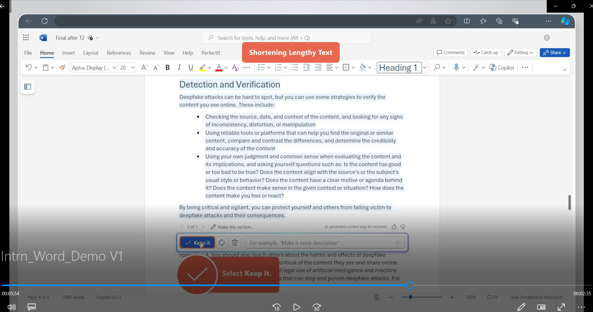Decrease paragraph indent
This screenshot has width=593, height=312.
click(306, 67)
